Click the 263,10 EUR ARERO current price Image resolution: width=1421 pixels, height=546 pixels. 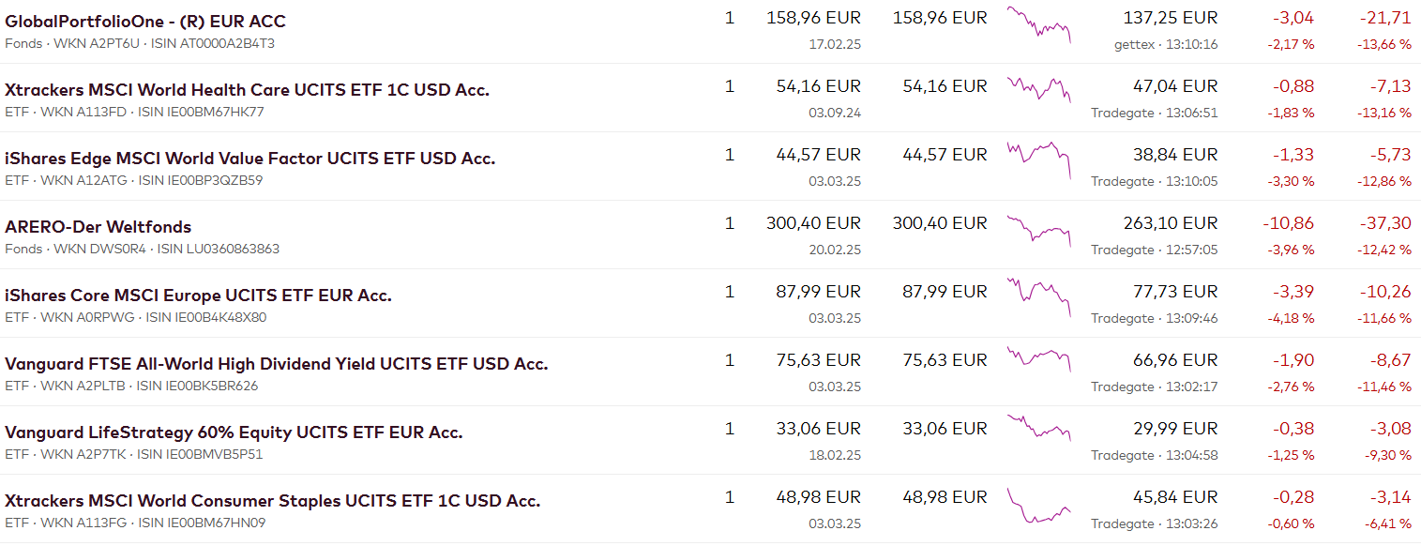[x=1170, y=223]
